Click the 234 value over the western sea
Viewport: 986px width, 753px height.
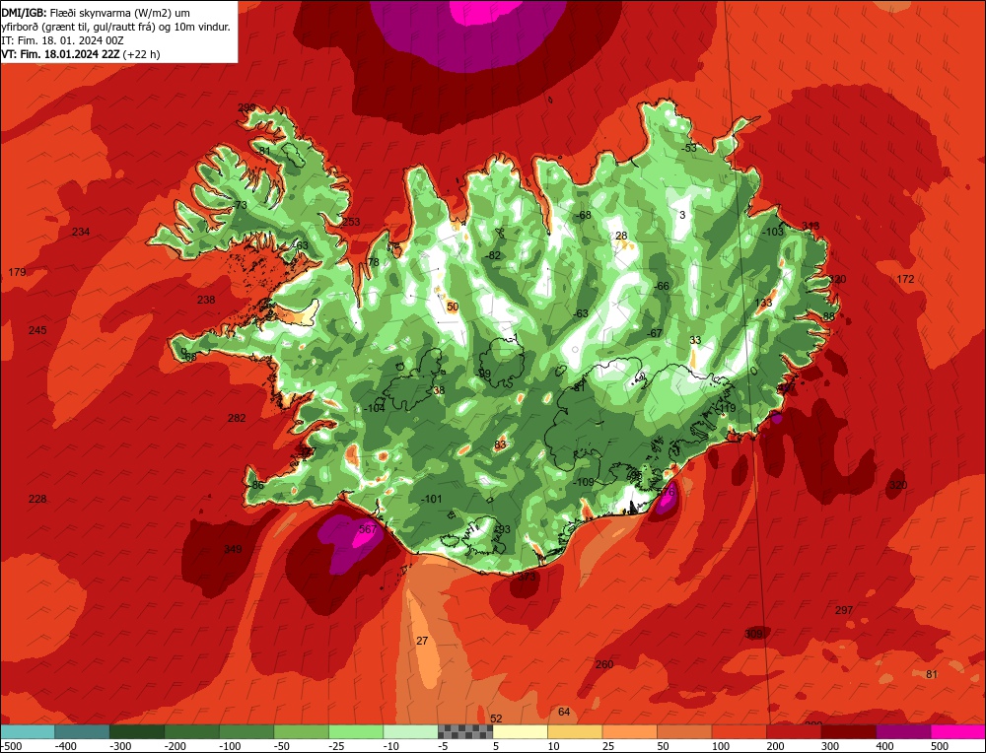81,232
